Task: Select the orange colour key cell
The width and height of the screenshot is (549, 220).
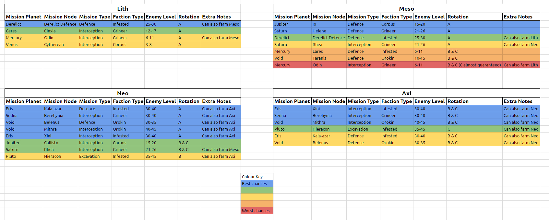Action: (x=257, y=204)
